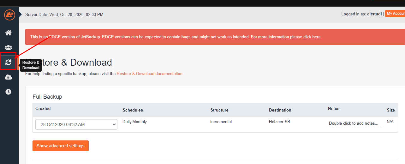Image resolution: width=405 pixels, height=164 pixels.
Task: Click the 'Double click to add notes' field
Action: click(x=354, y=123)
